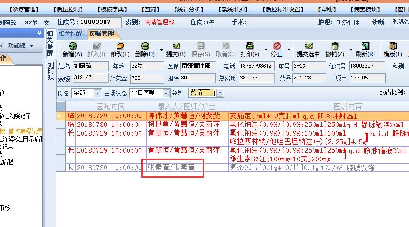The width and height of the screenshot is (409, 227).
Task: Open the 功能键 dropdown in left panel
Action: [x=20, y=45]
